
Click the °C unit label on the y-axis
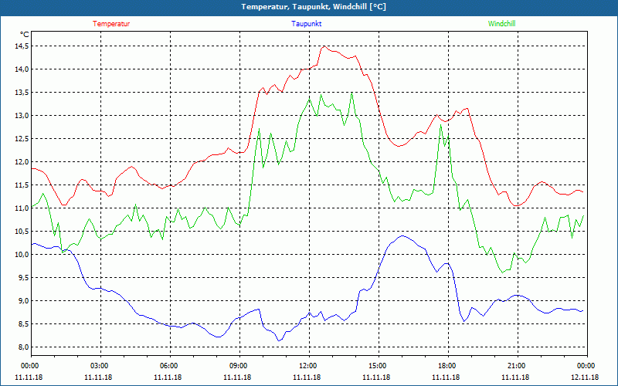[x=25, y=35]
